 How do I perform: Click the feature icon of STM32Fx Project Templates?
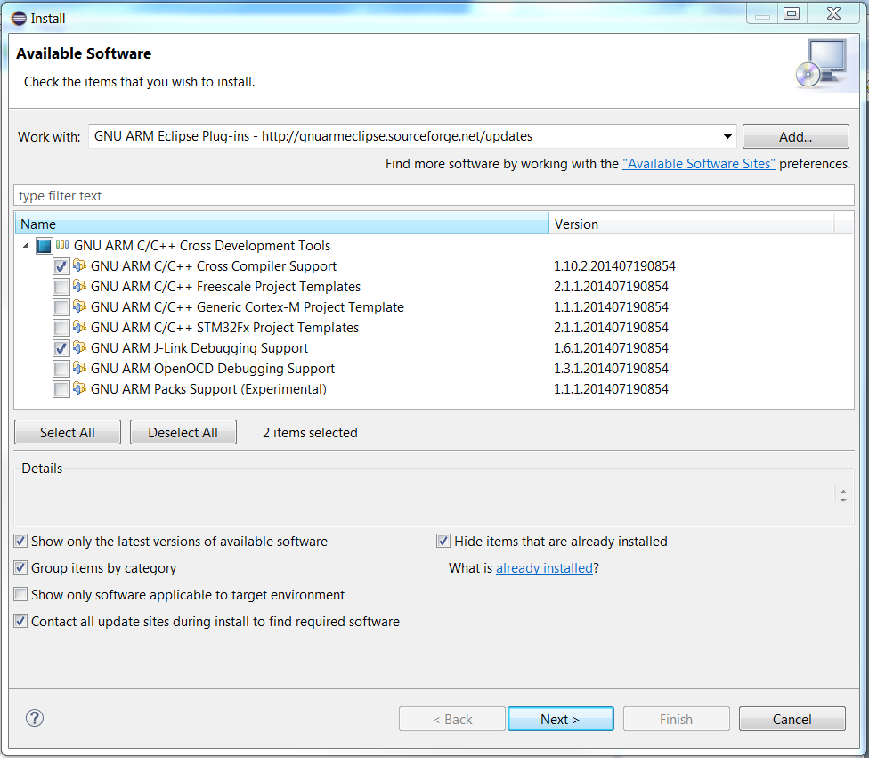80,327
